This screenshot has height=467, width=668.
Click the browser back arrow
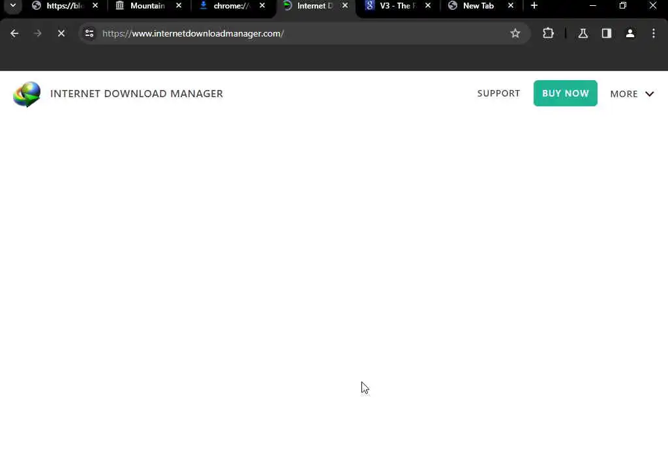pyautogui.click(x=14, y=33)
